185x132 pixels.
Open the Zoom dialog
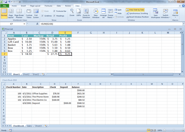click(72, 12)
